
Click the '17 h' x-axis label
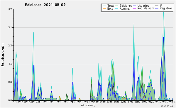click(130, 102)
